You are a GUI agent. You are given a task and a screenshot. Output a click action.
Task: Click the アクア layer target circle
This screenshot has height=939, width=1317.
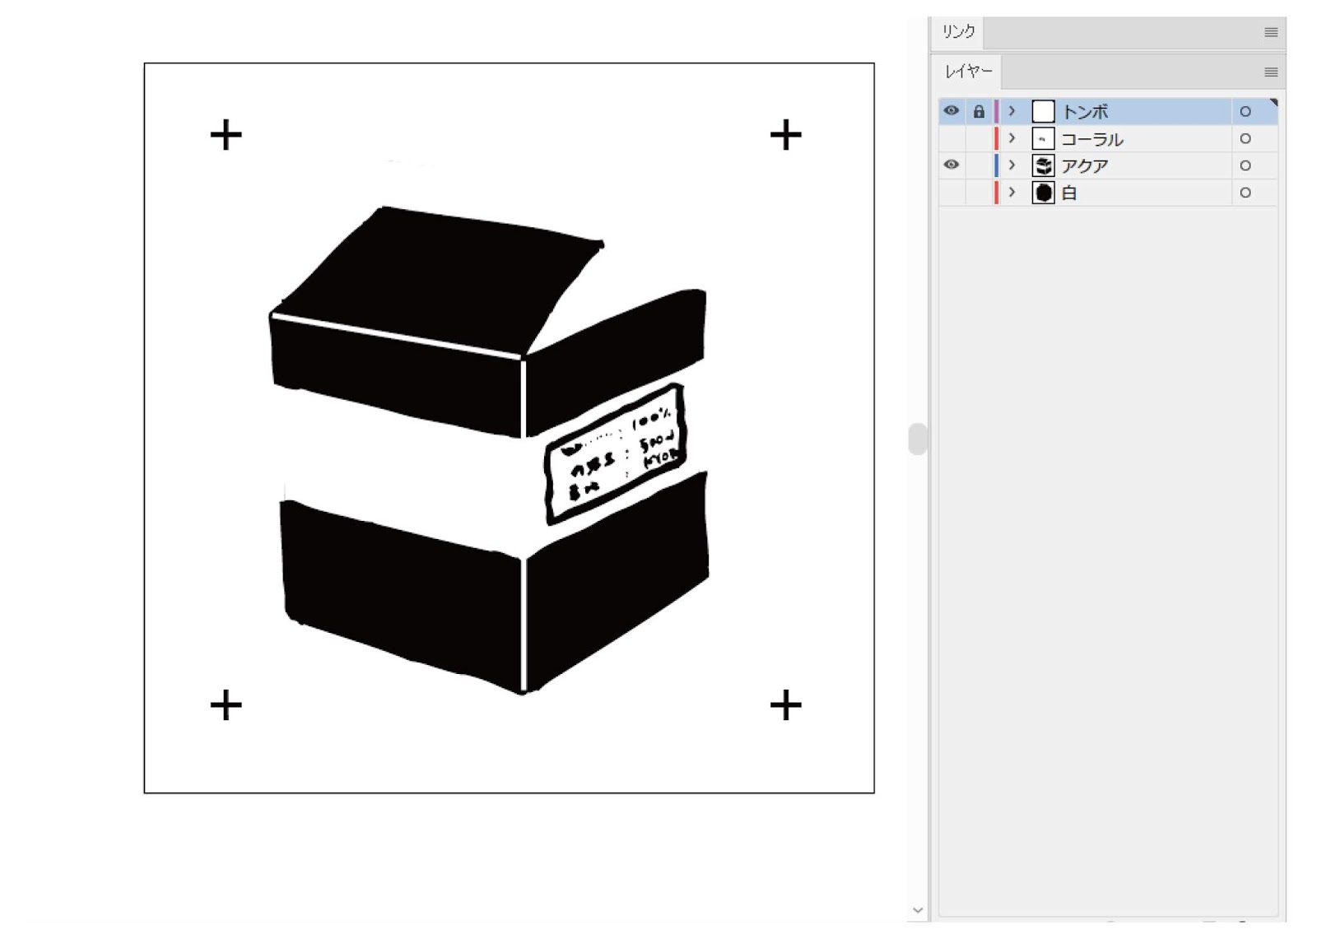pos(1245,165)
